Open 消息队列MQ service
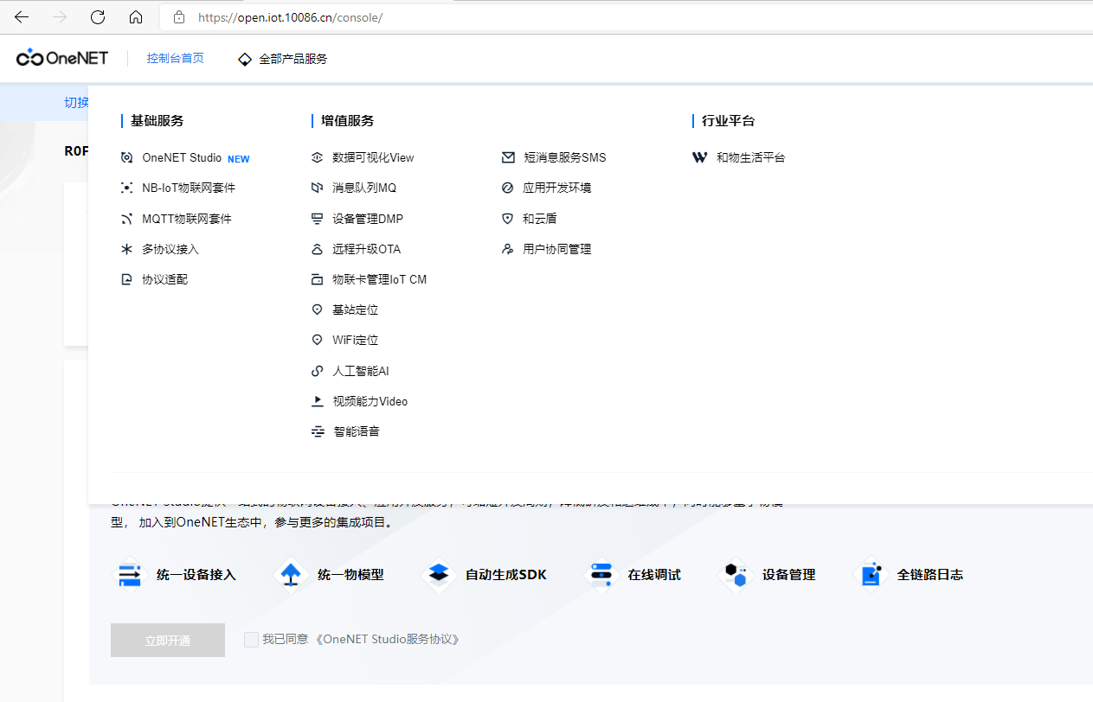This screenshot has height=702, width=1093. coord(358,188)
